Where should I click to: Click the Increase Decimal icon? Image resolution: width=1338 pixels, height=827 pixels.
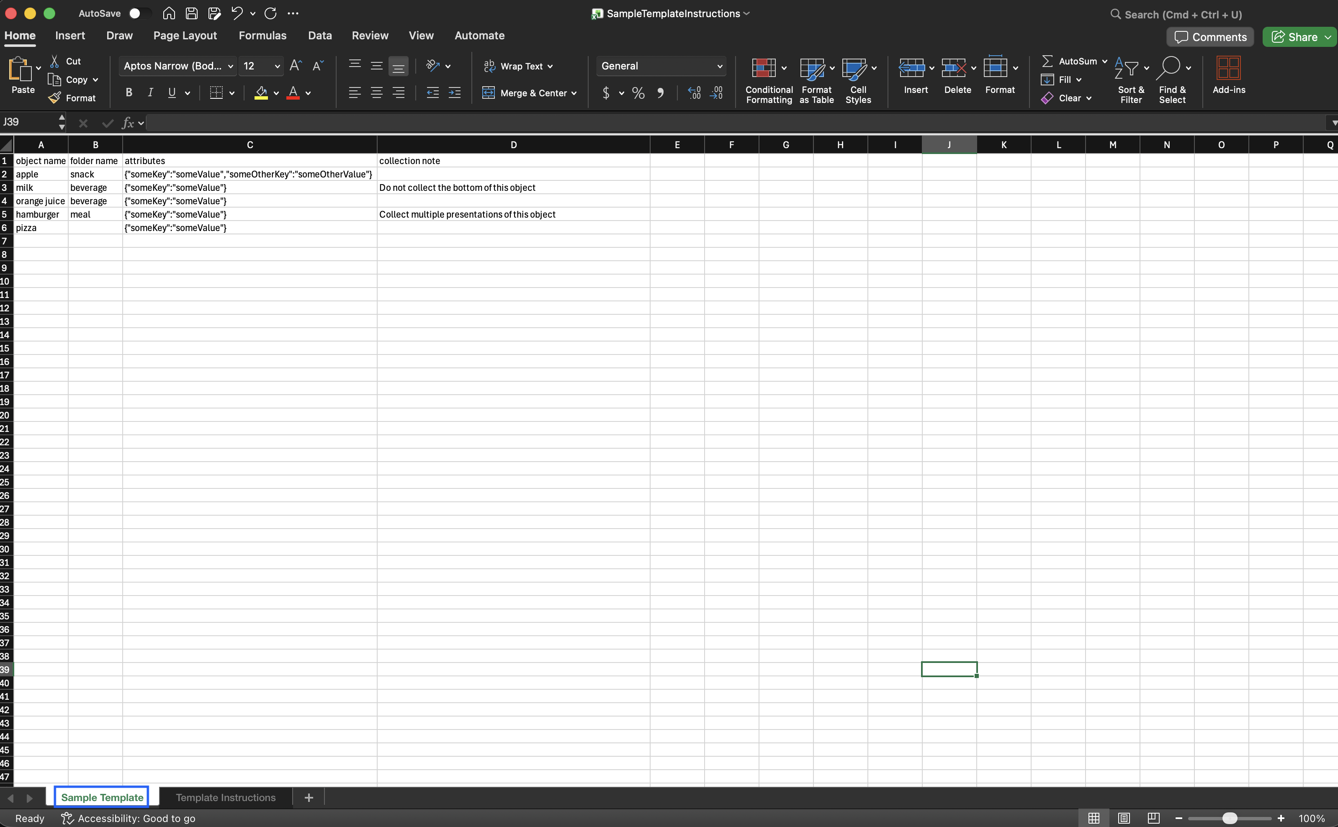pyautogui.click(x=694, y=93)
